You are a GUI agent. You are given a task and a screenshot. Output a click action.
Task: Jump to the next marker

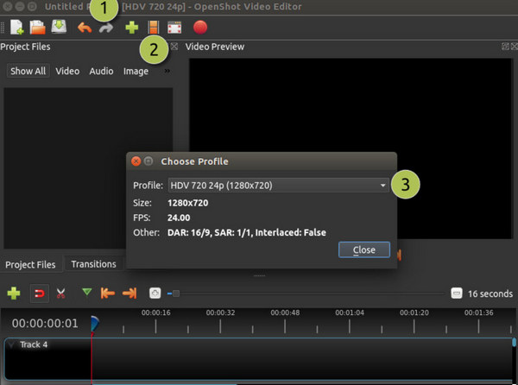129,293
